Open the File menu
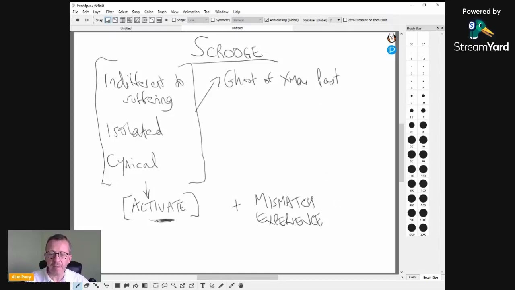 (75, 12)
